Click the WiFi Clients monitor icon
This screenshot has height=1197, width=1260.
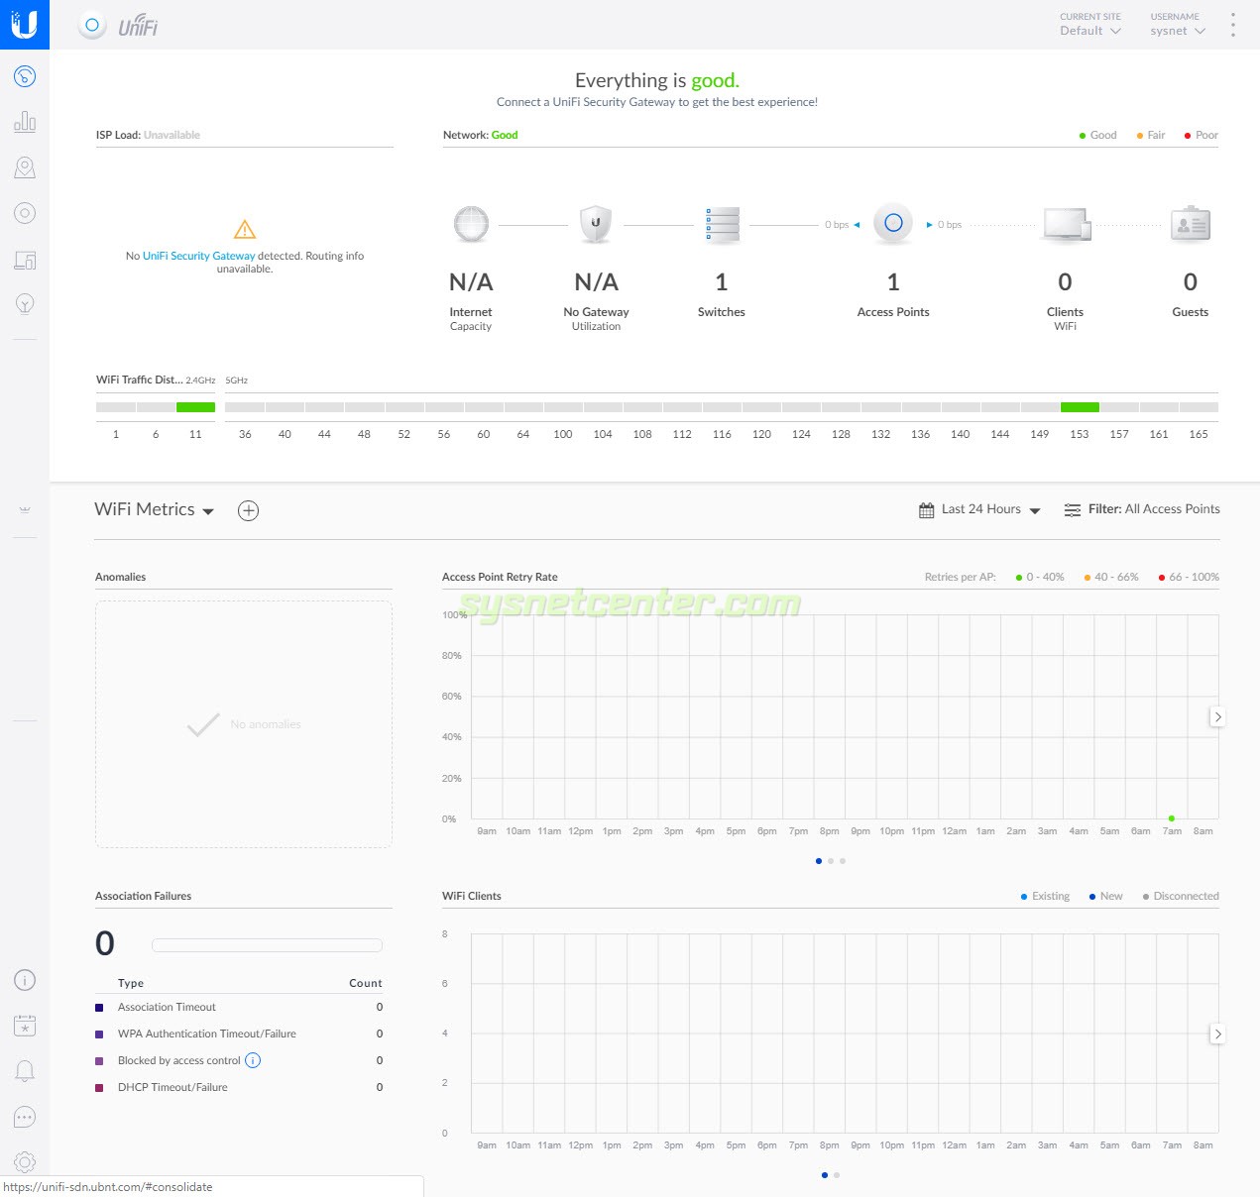(1066, 225)
